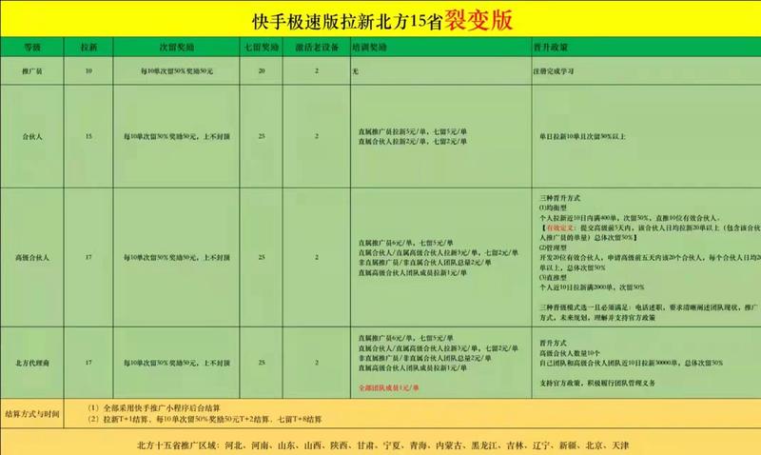Click 拉新 value 17 in 北方代理商 row
The width and height of the screenshot is (761, 455).
coord(88,363)
